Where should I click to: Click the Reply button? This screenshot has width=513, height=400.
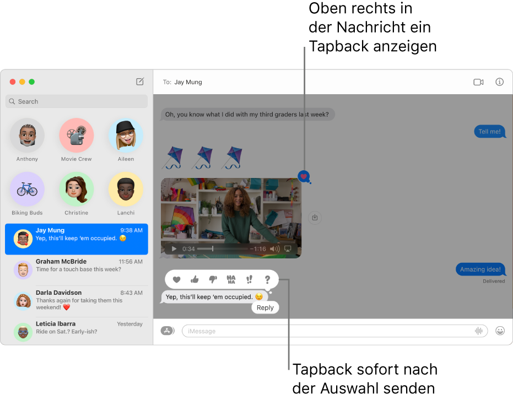coord(265,307)
